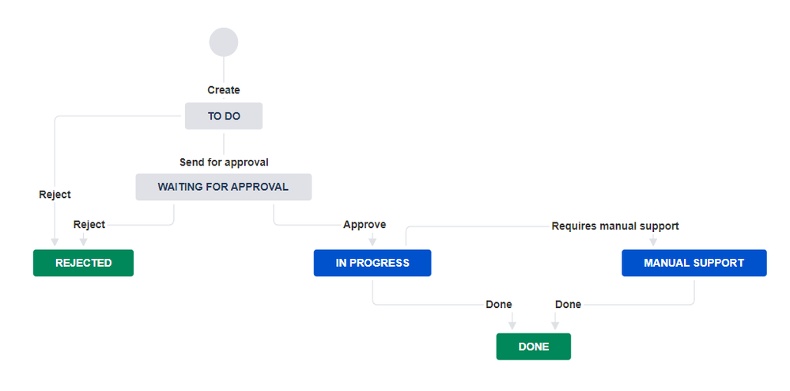Click arrowhead pointing into MANUAL SUPPORT

pos(653,241)
